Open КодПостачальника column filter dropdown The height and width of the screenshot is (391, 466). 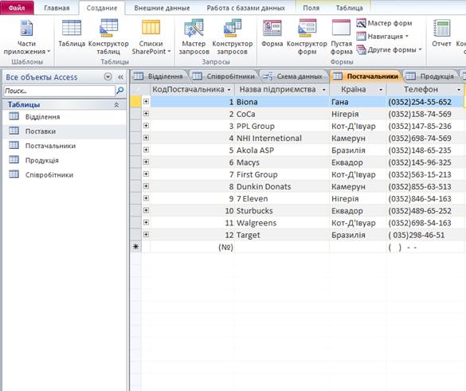coord(229,90)
